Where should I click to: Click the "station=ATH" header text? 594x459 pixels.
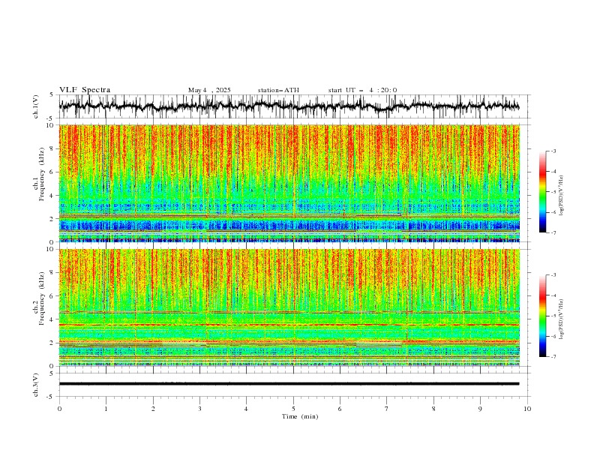point(278,90)
